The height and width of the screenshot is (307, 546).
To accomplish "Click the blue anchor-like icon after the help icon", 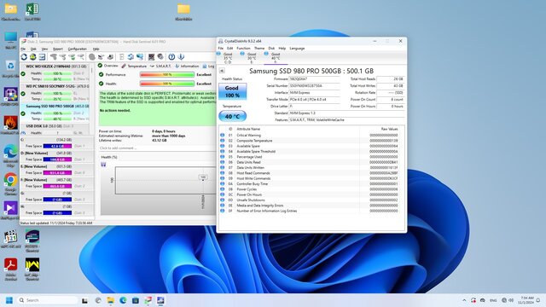I will coord(181,57).
